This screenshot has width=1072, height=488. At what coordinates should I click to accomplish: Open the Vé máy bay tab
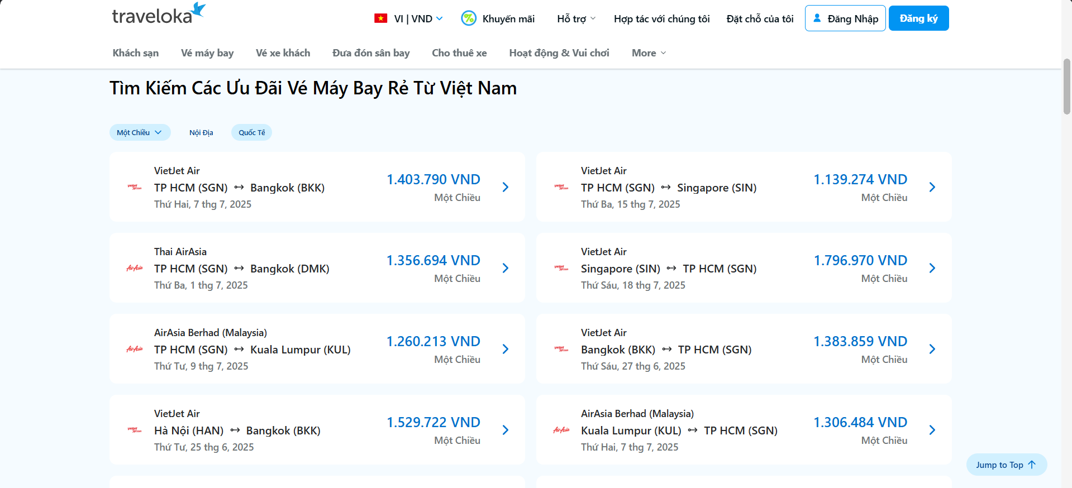click(x=207, y=53)
